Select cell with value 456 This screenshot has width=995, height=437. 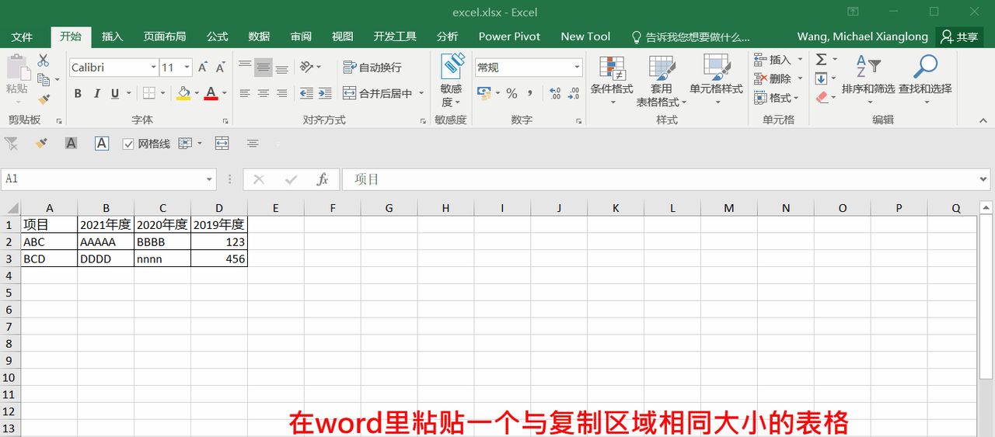[x=219, y=258]
